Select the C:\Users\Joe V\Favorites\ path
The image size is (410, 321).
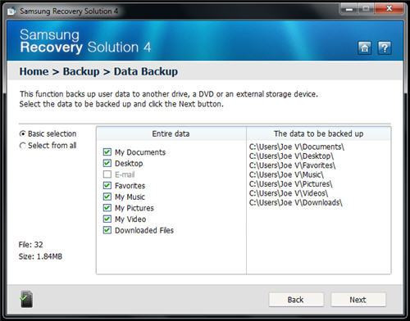click(x=292, y=165)
